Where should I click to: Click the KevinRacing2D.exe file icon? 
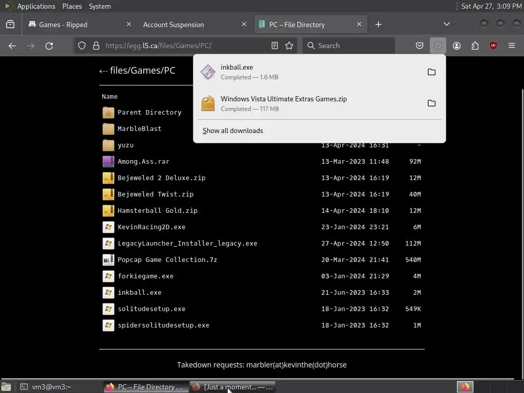coord(108,227)
